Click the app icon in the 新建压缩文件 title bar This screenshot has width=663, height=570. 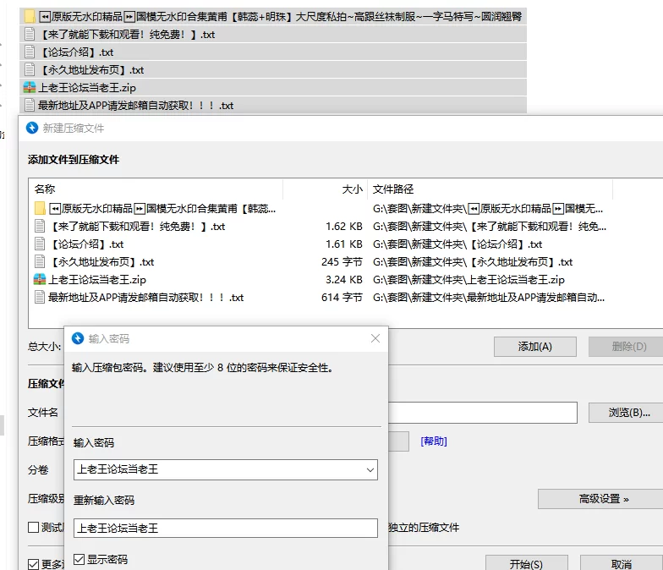(32, 128)
